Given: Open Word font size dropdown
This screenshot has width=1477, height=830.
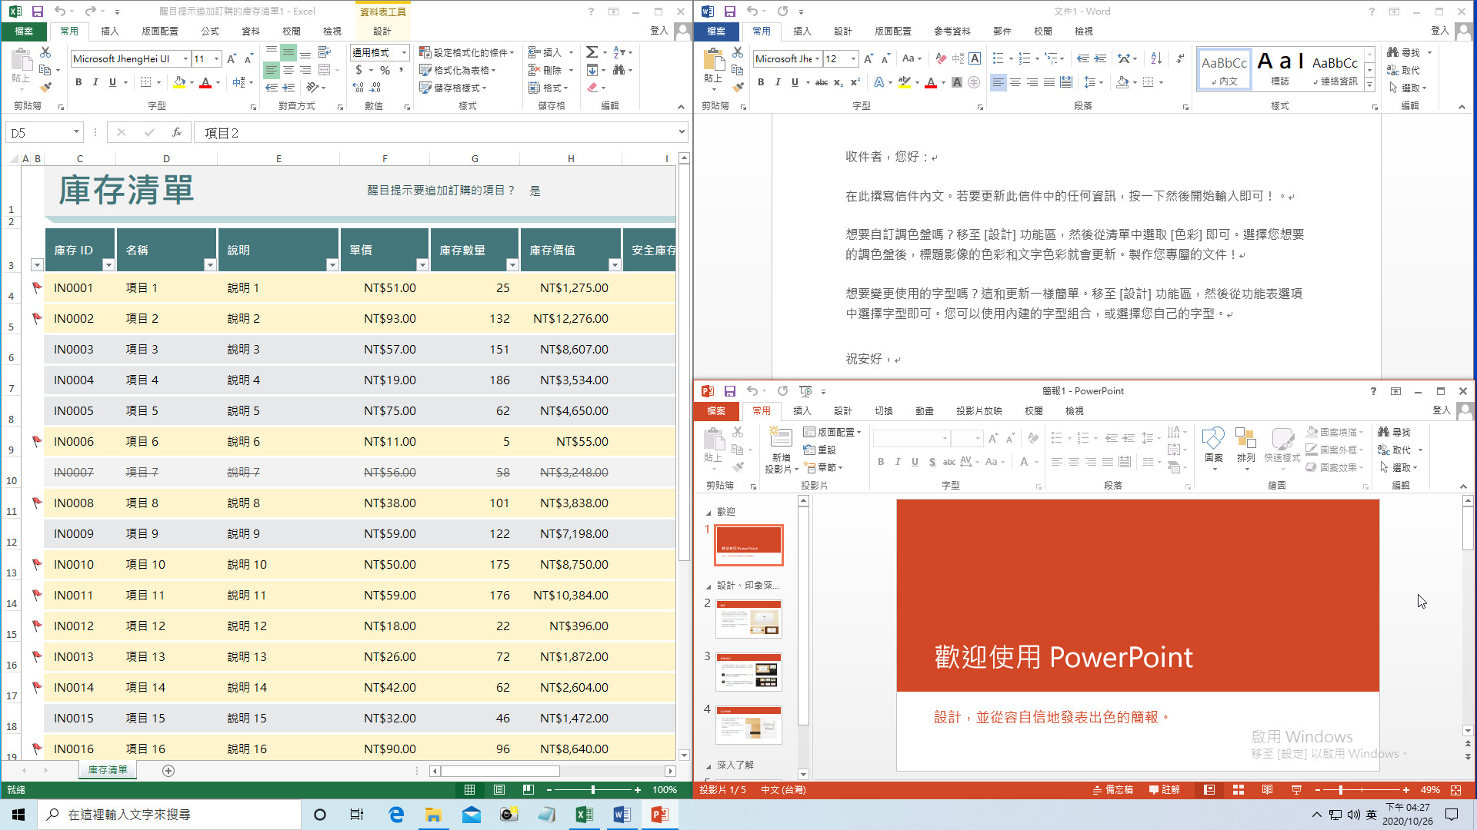Looking at the screenshot, I should 853,59.
